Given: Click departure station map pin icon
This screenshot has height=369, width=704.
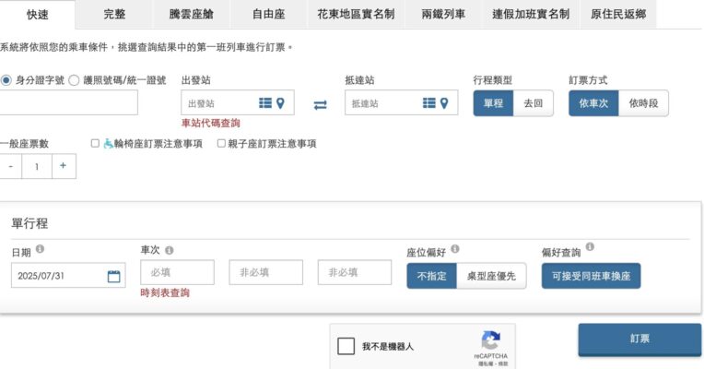Looking at the screenshot, I should pos(280,103).
